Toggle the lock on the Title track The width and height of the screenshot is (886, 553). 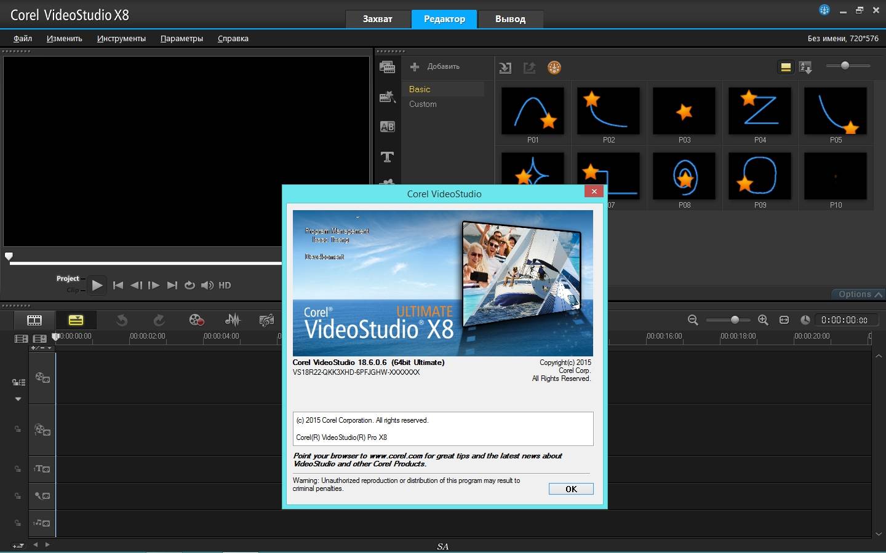18,469
